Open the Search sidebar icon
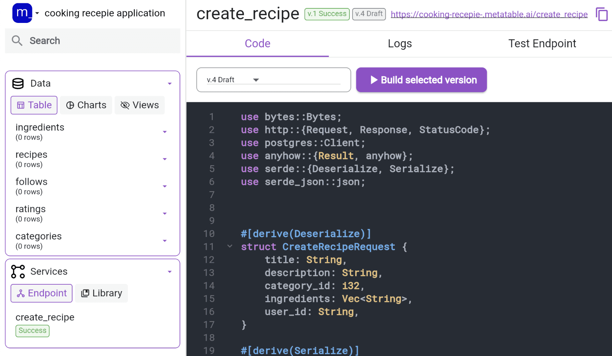This screenshot has height=356, width=612. 17,40
